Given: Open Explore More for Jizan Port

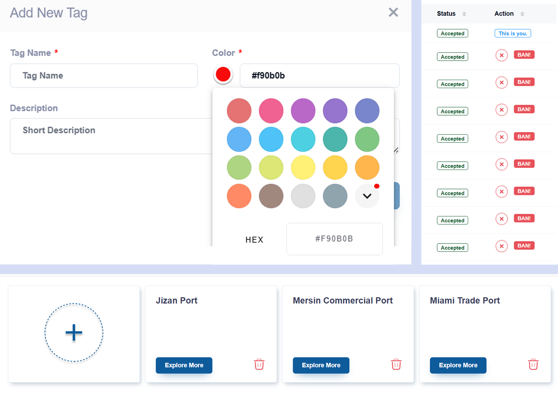Looking at the screenshot, I should coord(184,365).
